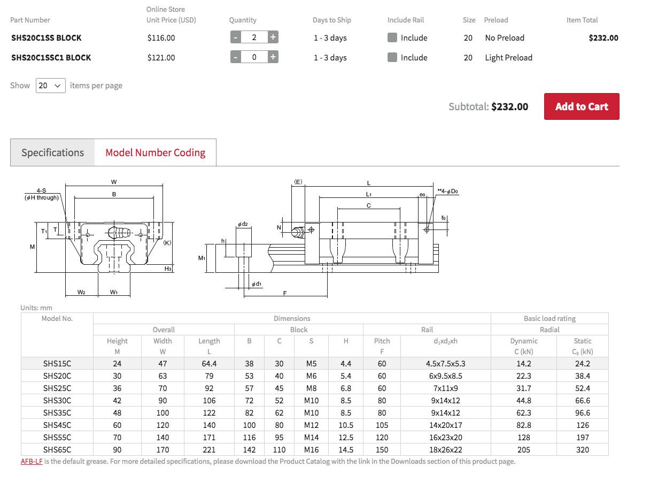Increase quantity for SHS20C1SS BLOCK
650x490 pixels.
click(273, 37)
